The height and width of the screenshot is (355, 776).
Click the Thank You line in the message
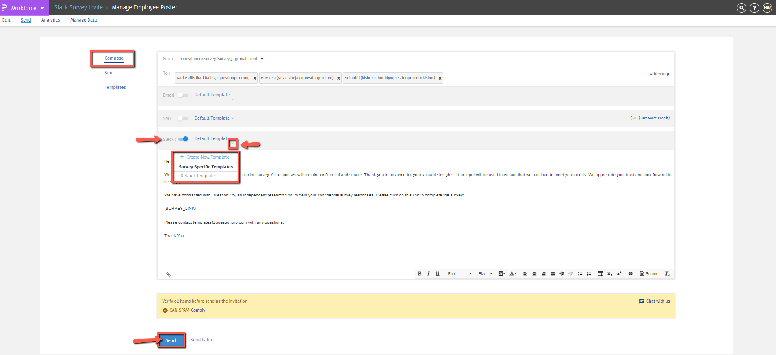[x=174, y=236]
